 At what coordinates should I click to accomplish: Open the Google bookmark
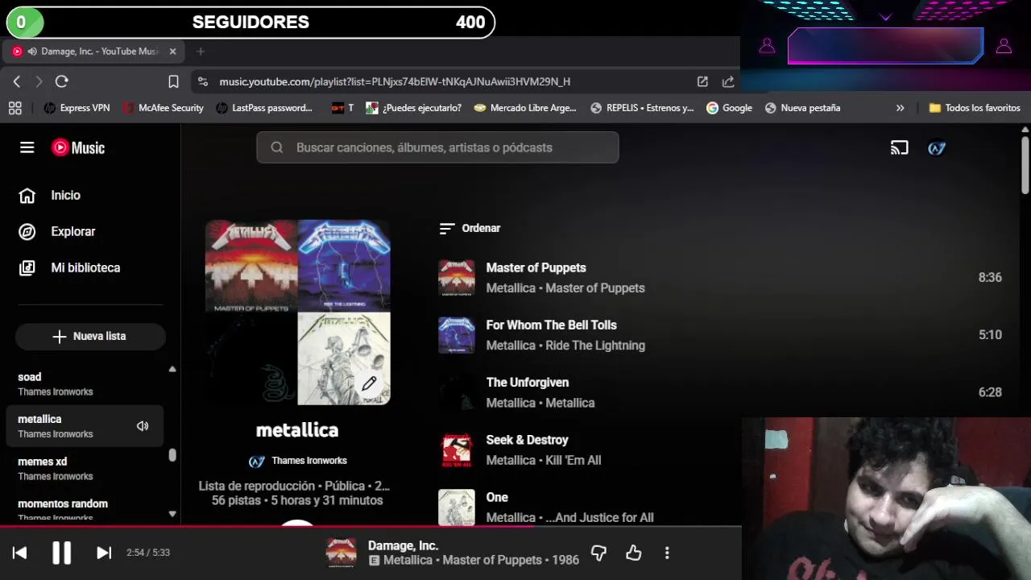(729, 108)
